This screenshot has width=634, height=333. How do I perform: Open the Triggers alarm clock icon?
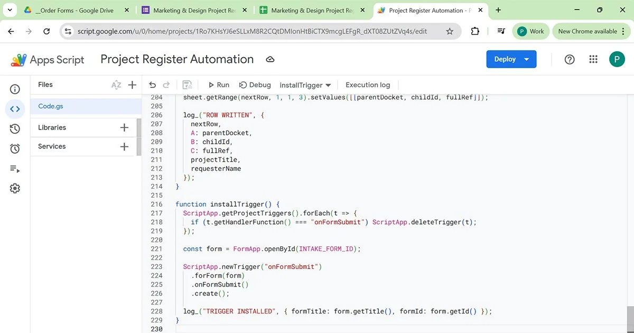tap(15, 149)
